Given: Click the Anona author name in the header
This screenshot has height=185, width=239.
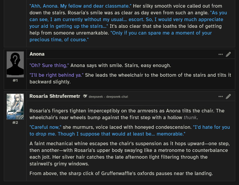Looking at the screenshot, I should pos(37,54).
